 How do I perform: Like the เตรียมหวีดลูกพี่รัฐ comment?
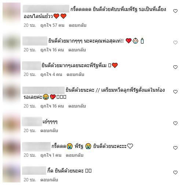pos(175,92)
